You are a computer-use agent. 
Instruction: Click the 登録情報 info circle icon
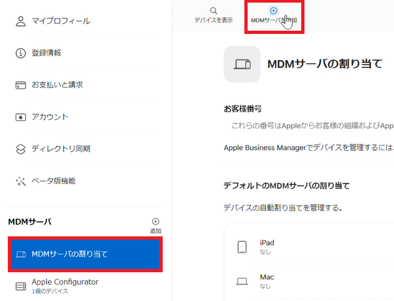(21, 54)
